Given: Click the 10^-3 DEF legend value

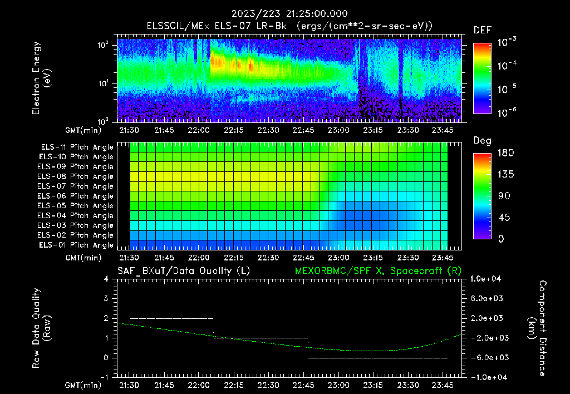Looking at the screenshot, I should 507,42.
